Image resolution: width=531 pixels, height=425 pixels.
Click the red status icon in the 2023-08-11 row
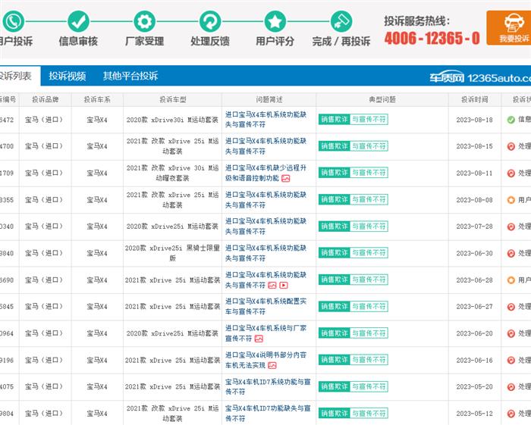coord(511,173)
